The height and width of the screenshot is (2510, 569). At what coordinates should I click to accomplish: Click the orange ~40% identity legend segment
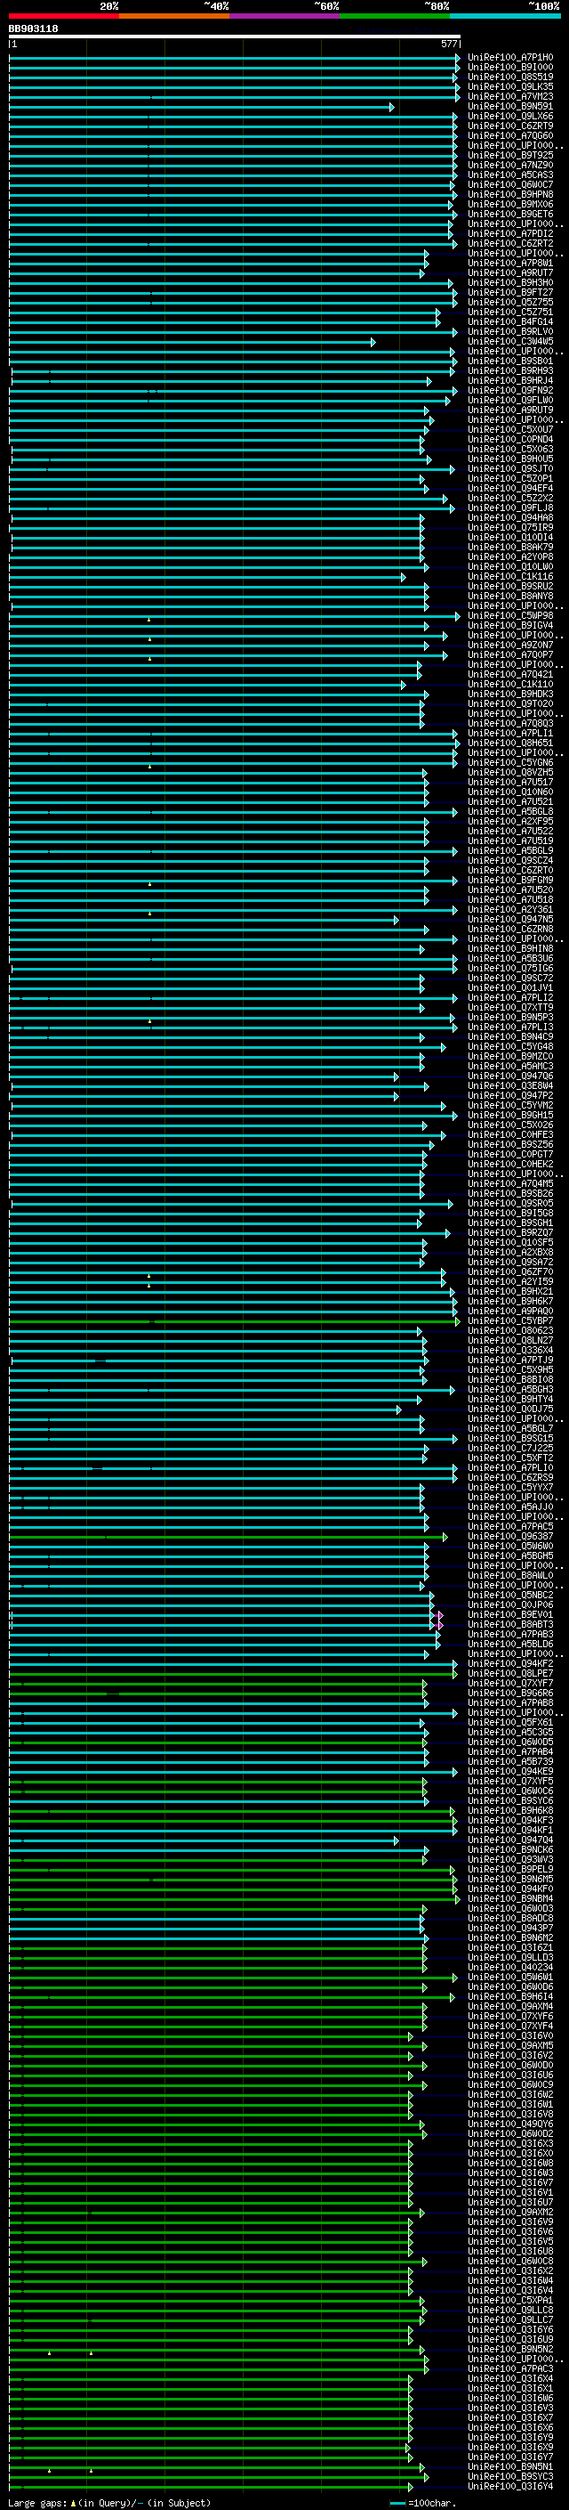[174, 16]
